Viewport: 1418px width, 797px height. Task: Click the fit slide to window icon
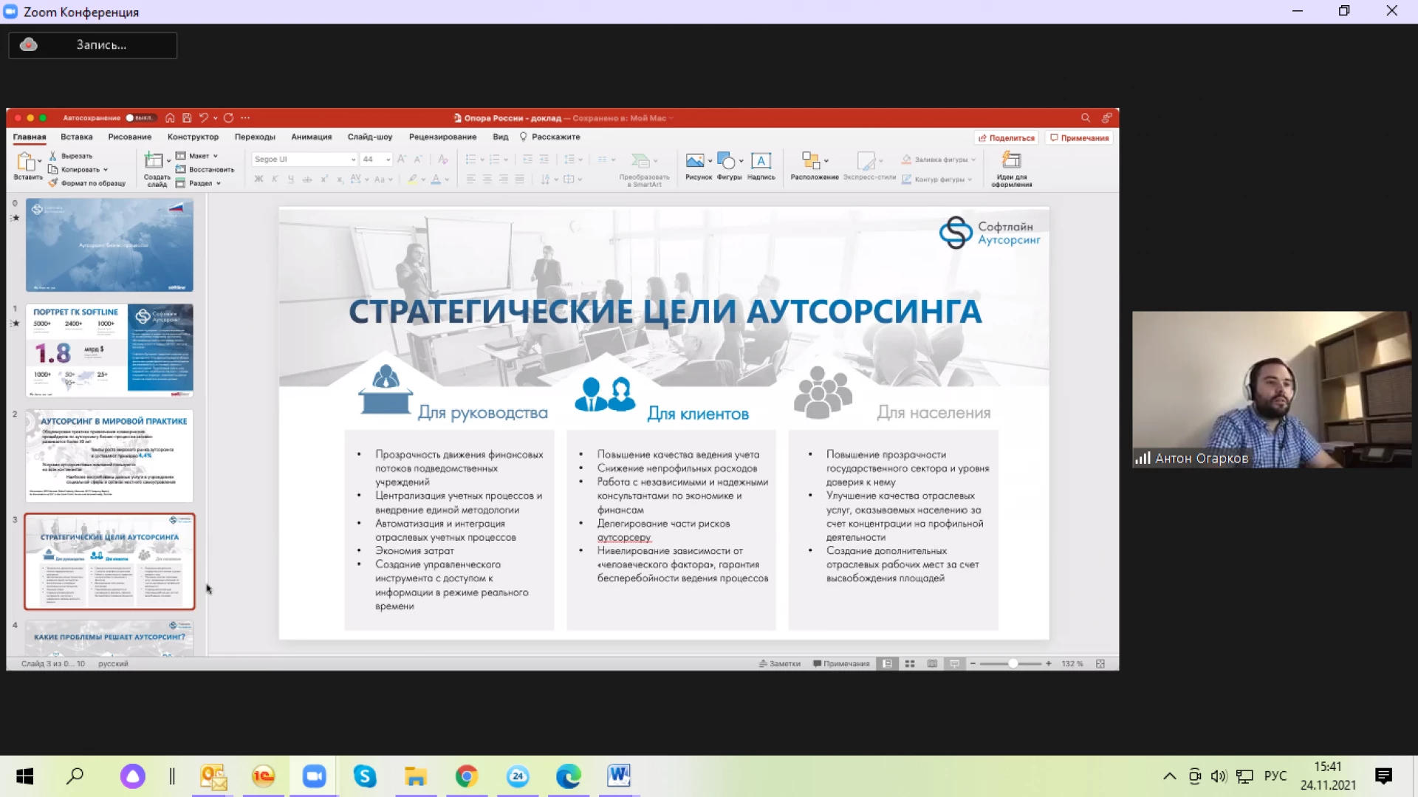[1100, 663]
